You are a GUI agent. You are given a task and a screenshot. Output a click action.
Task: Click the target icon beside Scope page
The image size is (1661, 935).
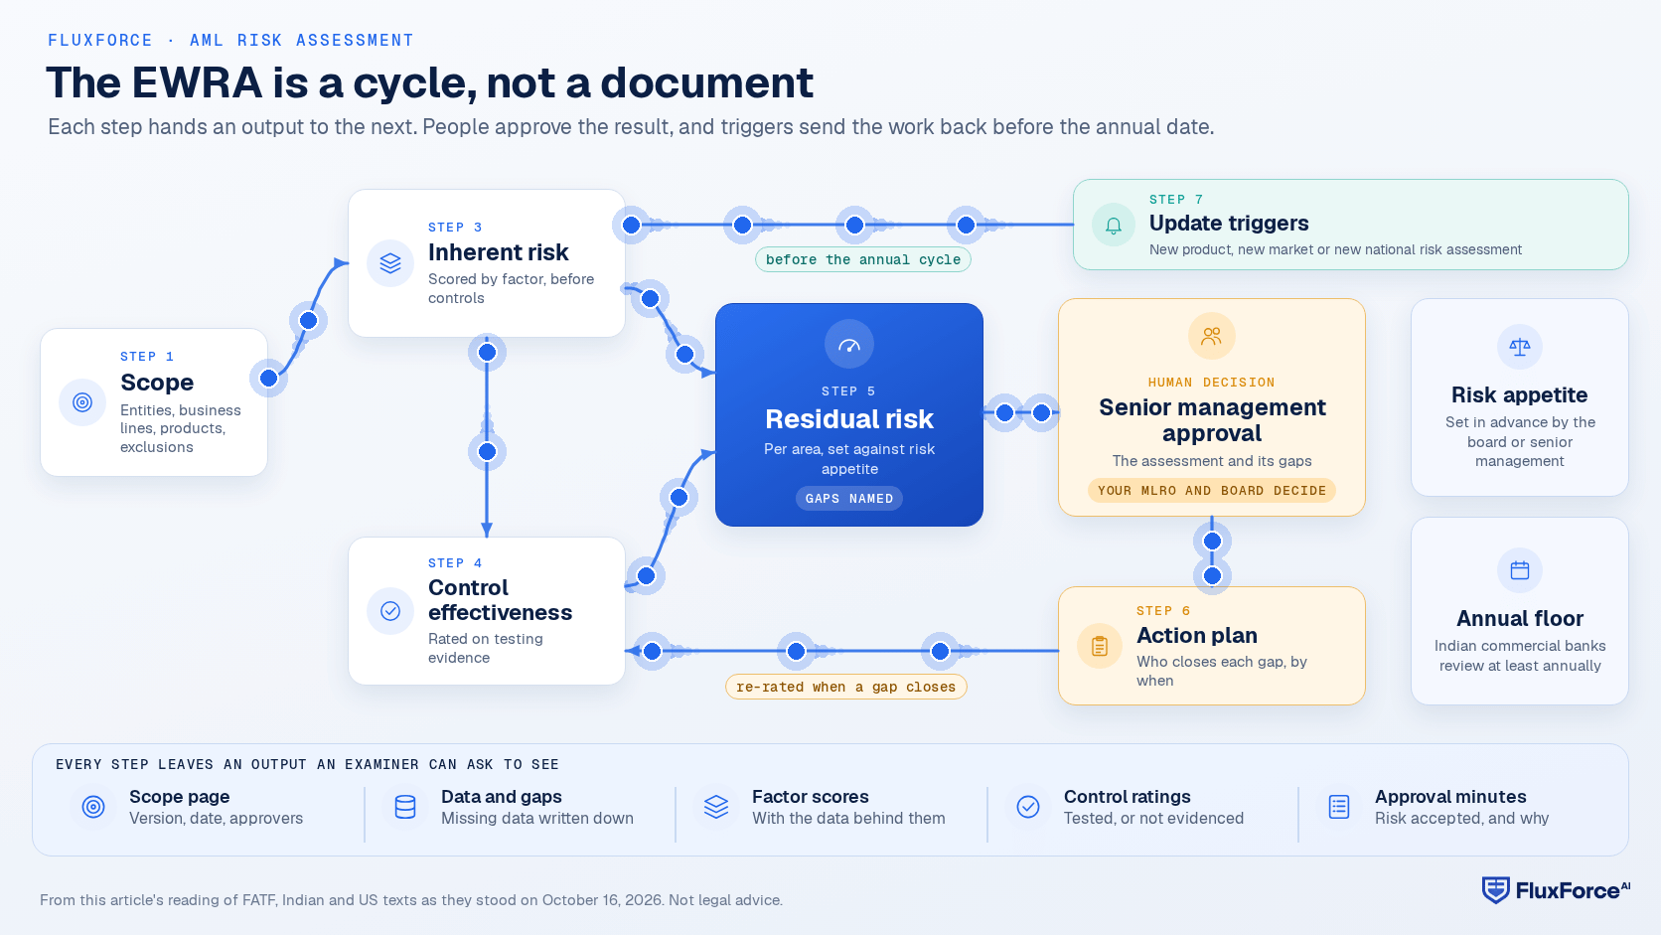[x=93, y=807]
